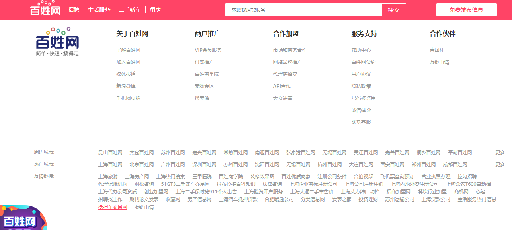512x230 pixels.
Task: Open the 财税咨询 friend link
Action: (144, 184)
